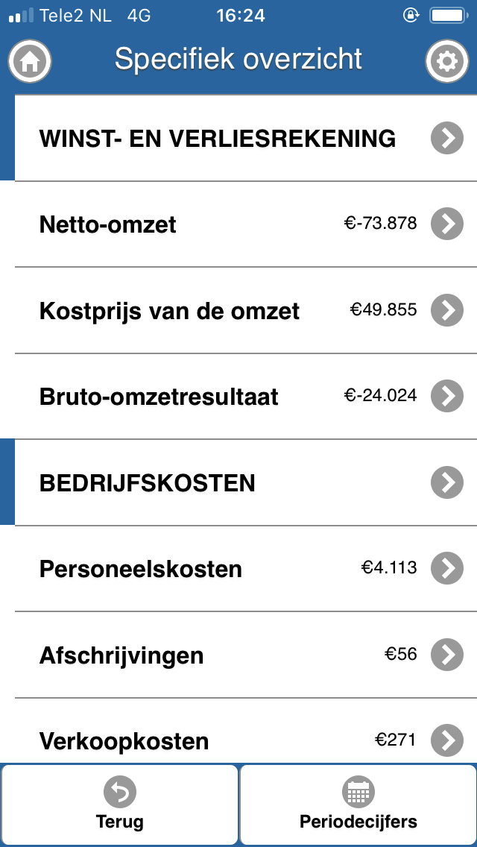
Task: Tap the home icon in the header
Action: [x=30, y=61]
